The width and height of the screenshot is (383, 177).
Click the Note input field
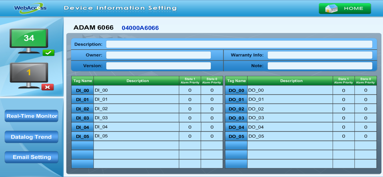(320, 66)
